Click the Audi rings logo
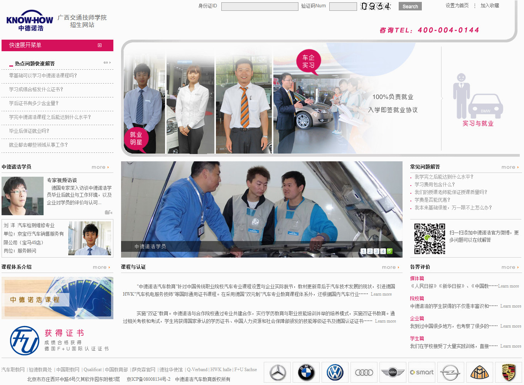This screenshot has height=385, width=524. point(364,372)
